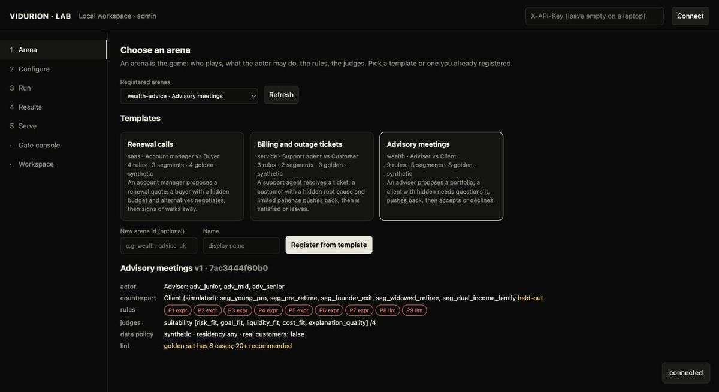Click the New arena id field
719x392 pixels.
click(159, 245)
